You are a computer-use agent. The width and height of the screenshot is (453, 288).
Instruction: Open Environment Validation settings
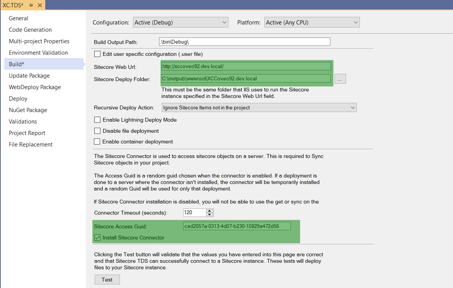point(38,53)
